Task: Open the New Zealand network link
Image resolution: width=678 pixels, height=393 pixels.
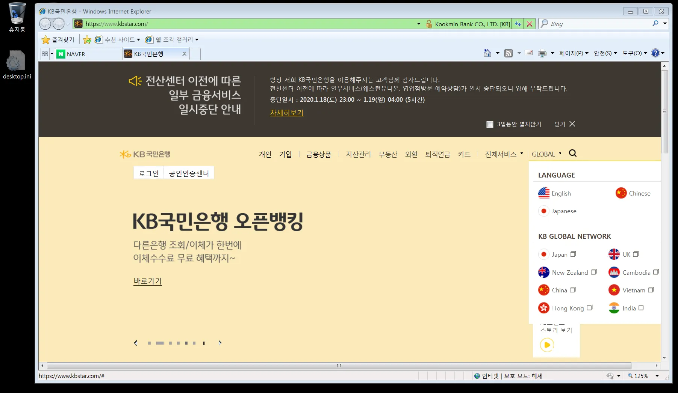Action: point(568,272)
